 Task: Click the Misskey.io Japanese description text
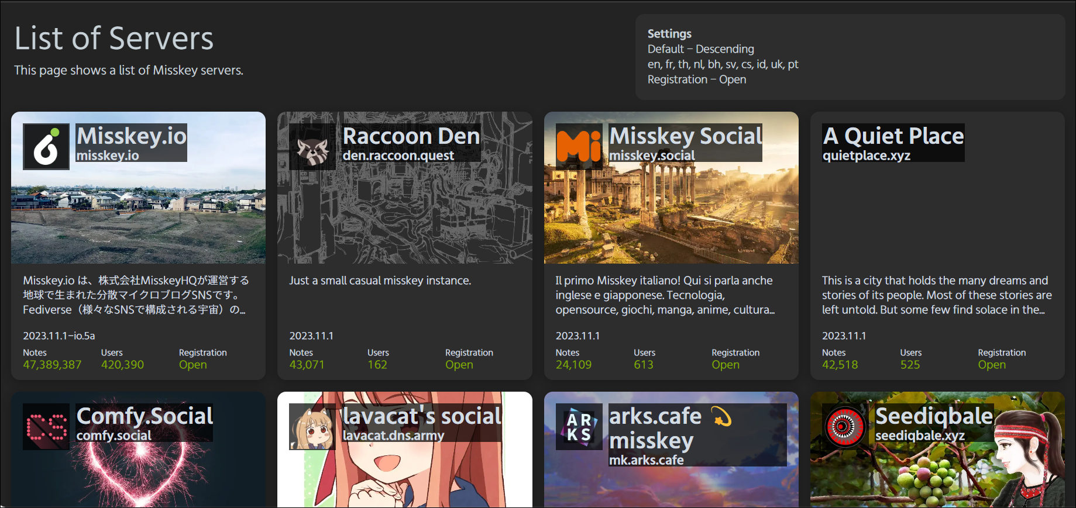point(136,295)
